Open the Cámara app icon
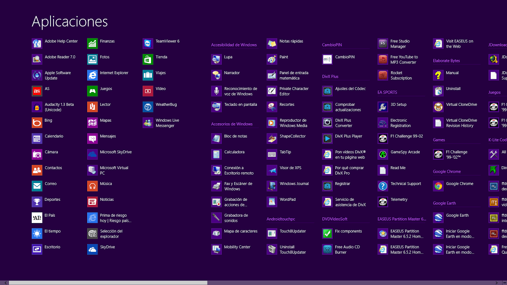 37,154
